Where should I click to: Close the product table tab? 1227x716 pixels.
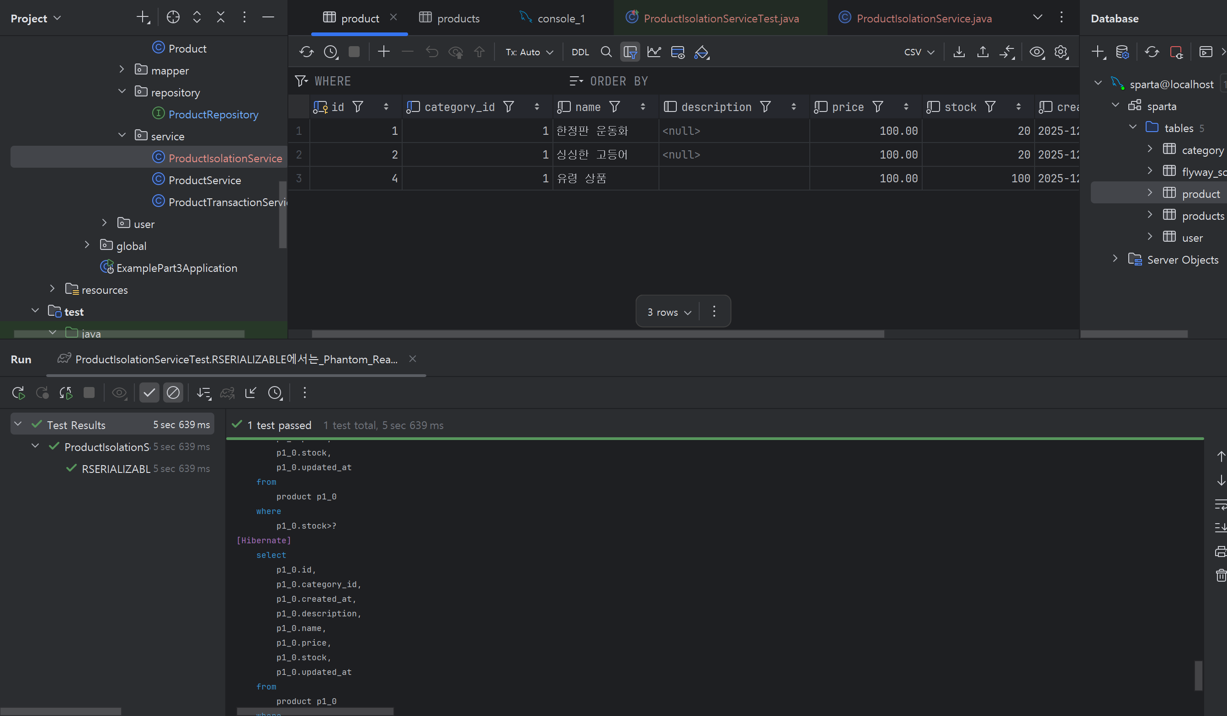(393, 17)
